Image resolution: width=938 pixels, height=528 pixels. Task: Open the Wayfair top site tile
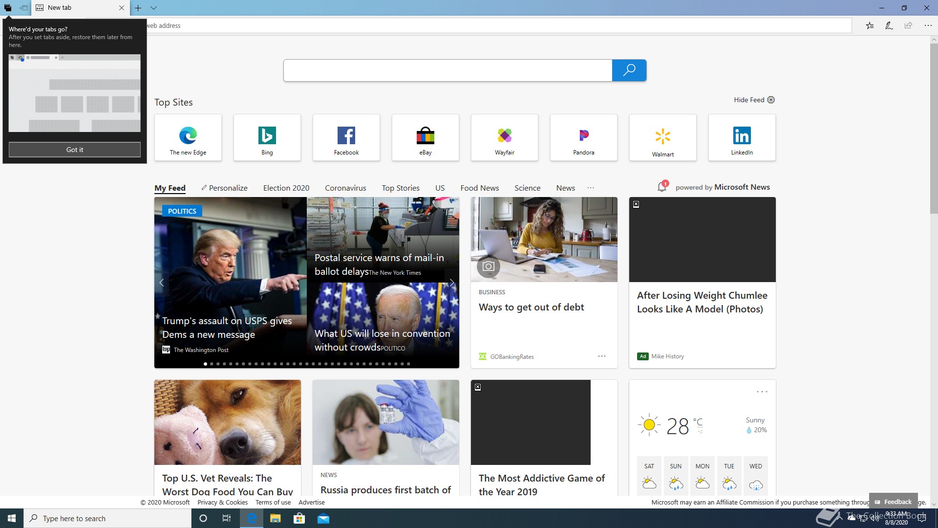[505, 137]
